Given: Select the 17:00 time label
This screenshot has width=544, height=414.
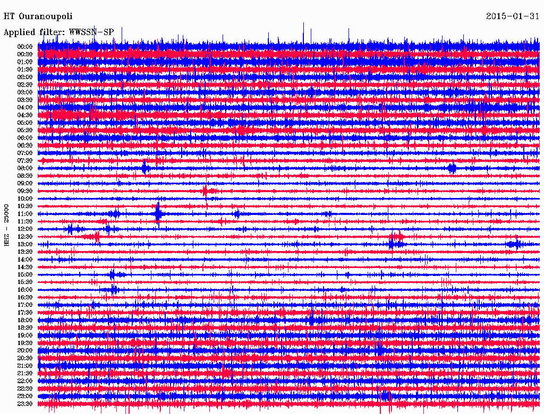Looking at the screenshot, I should tap(25, 305).
